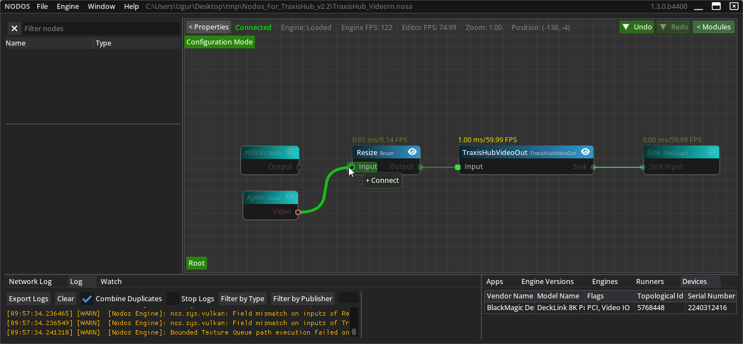Open the Filter by Publisher dropdown
Viewport: 743px width, 344px height.
(x=303, y=299)
